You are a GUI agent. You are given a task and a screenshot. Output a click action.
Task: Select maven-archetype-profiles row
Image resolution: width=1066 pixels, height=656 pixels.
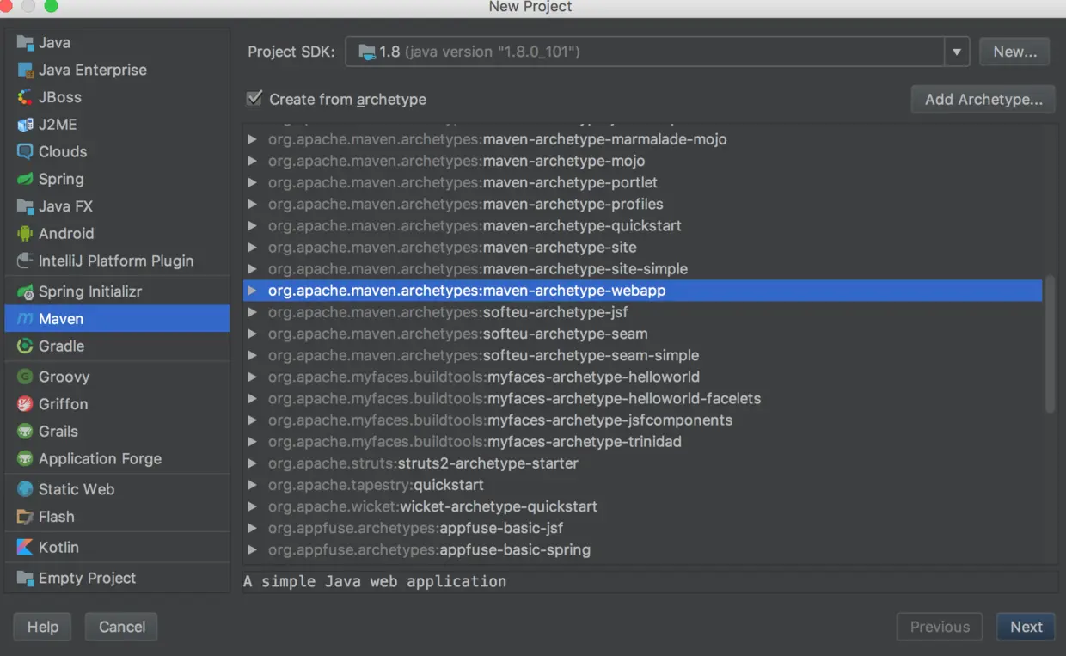pos(643,205)
